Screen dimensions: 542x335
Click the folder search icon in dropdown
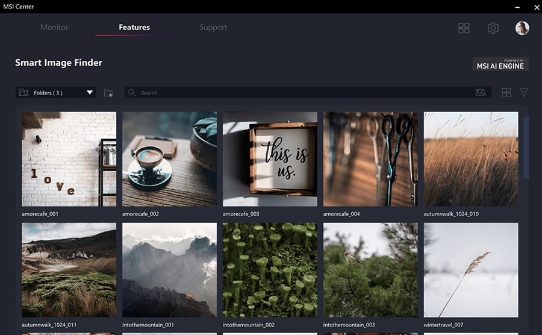coord(24,93)
